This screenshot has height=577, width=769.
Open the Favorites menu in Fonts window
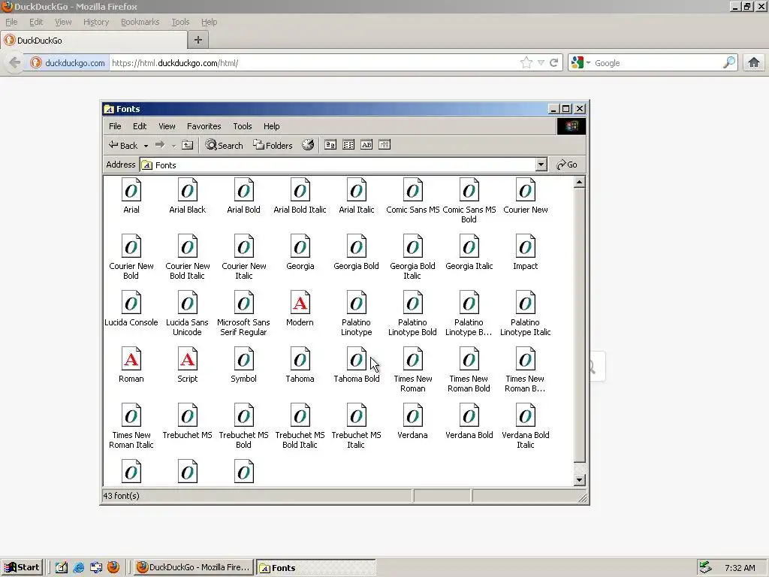[204, 126]
